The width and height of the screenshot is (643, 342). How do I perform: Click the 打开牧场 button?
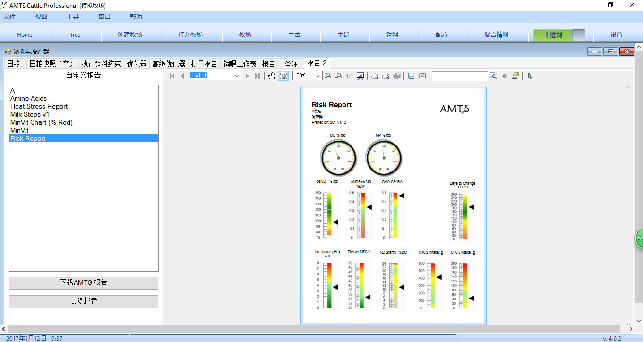point(190,35)
